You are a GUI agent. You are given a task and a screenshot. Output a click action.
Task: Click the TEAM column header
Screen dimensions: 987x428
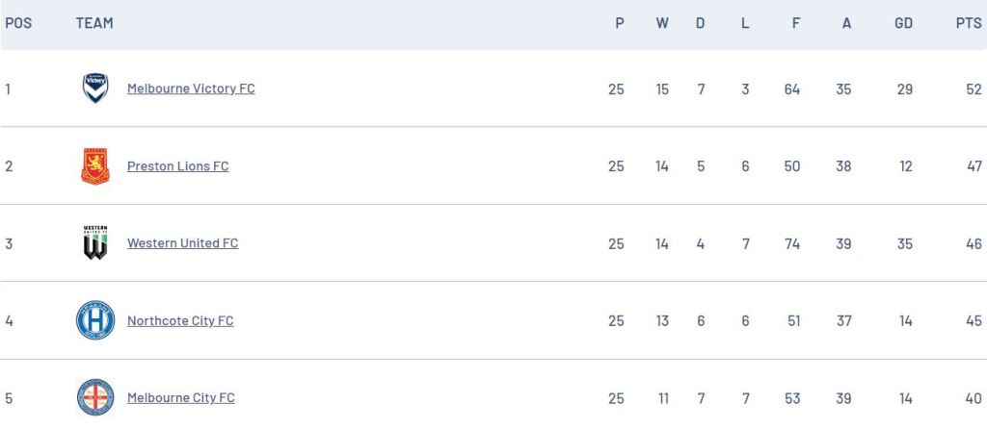(94, 23)
